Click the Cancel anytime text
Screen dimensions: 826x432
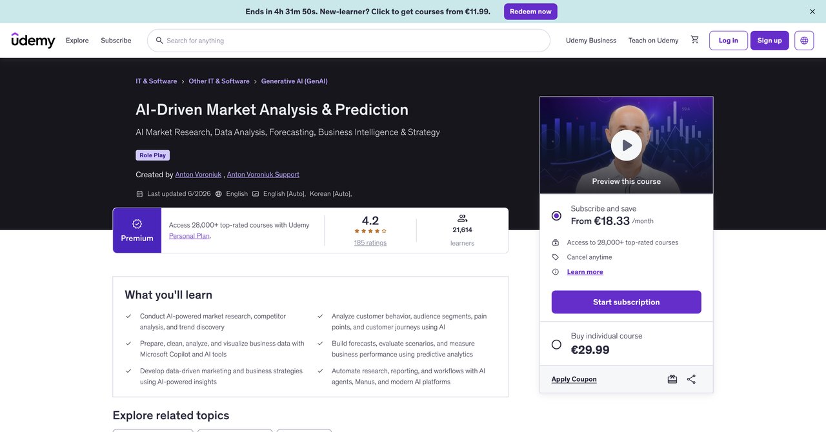pos(590,257)
